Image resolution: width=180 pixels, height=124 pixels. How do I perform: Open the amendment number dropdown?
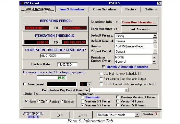pos(89,84)
